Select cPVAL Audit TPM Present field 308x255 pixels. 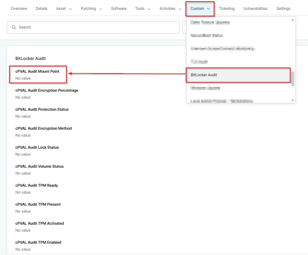pyautogui.click(x=38, y=204)
